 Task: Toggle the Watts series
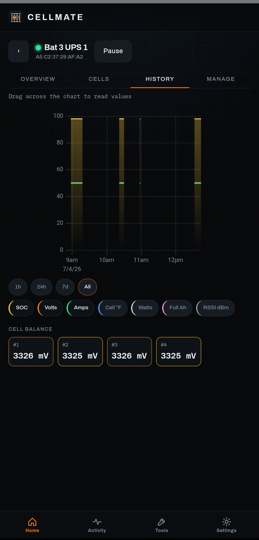coord(145,308)
